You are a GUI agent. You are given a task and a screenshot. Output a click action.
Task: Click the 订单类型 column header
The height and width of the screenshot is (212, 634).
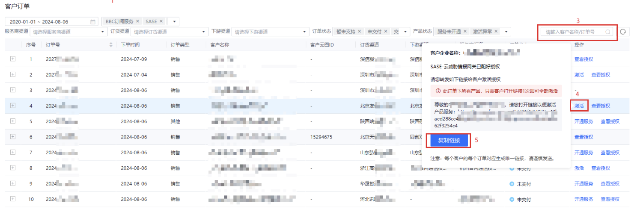coord(180,44)
